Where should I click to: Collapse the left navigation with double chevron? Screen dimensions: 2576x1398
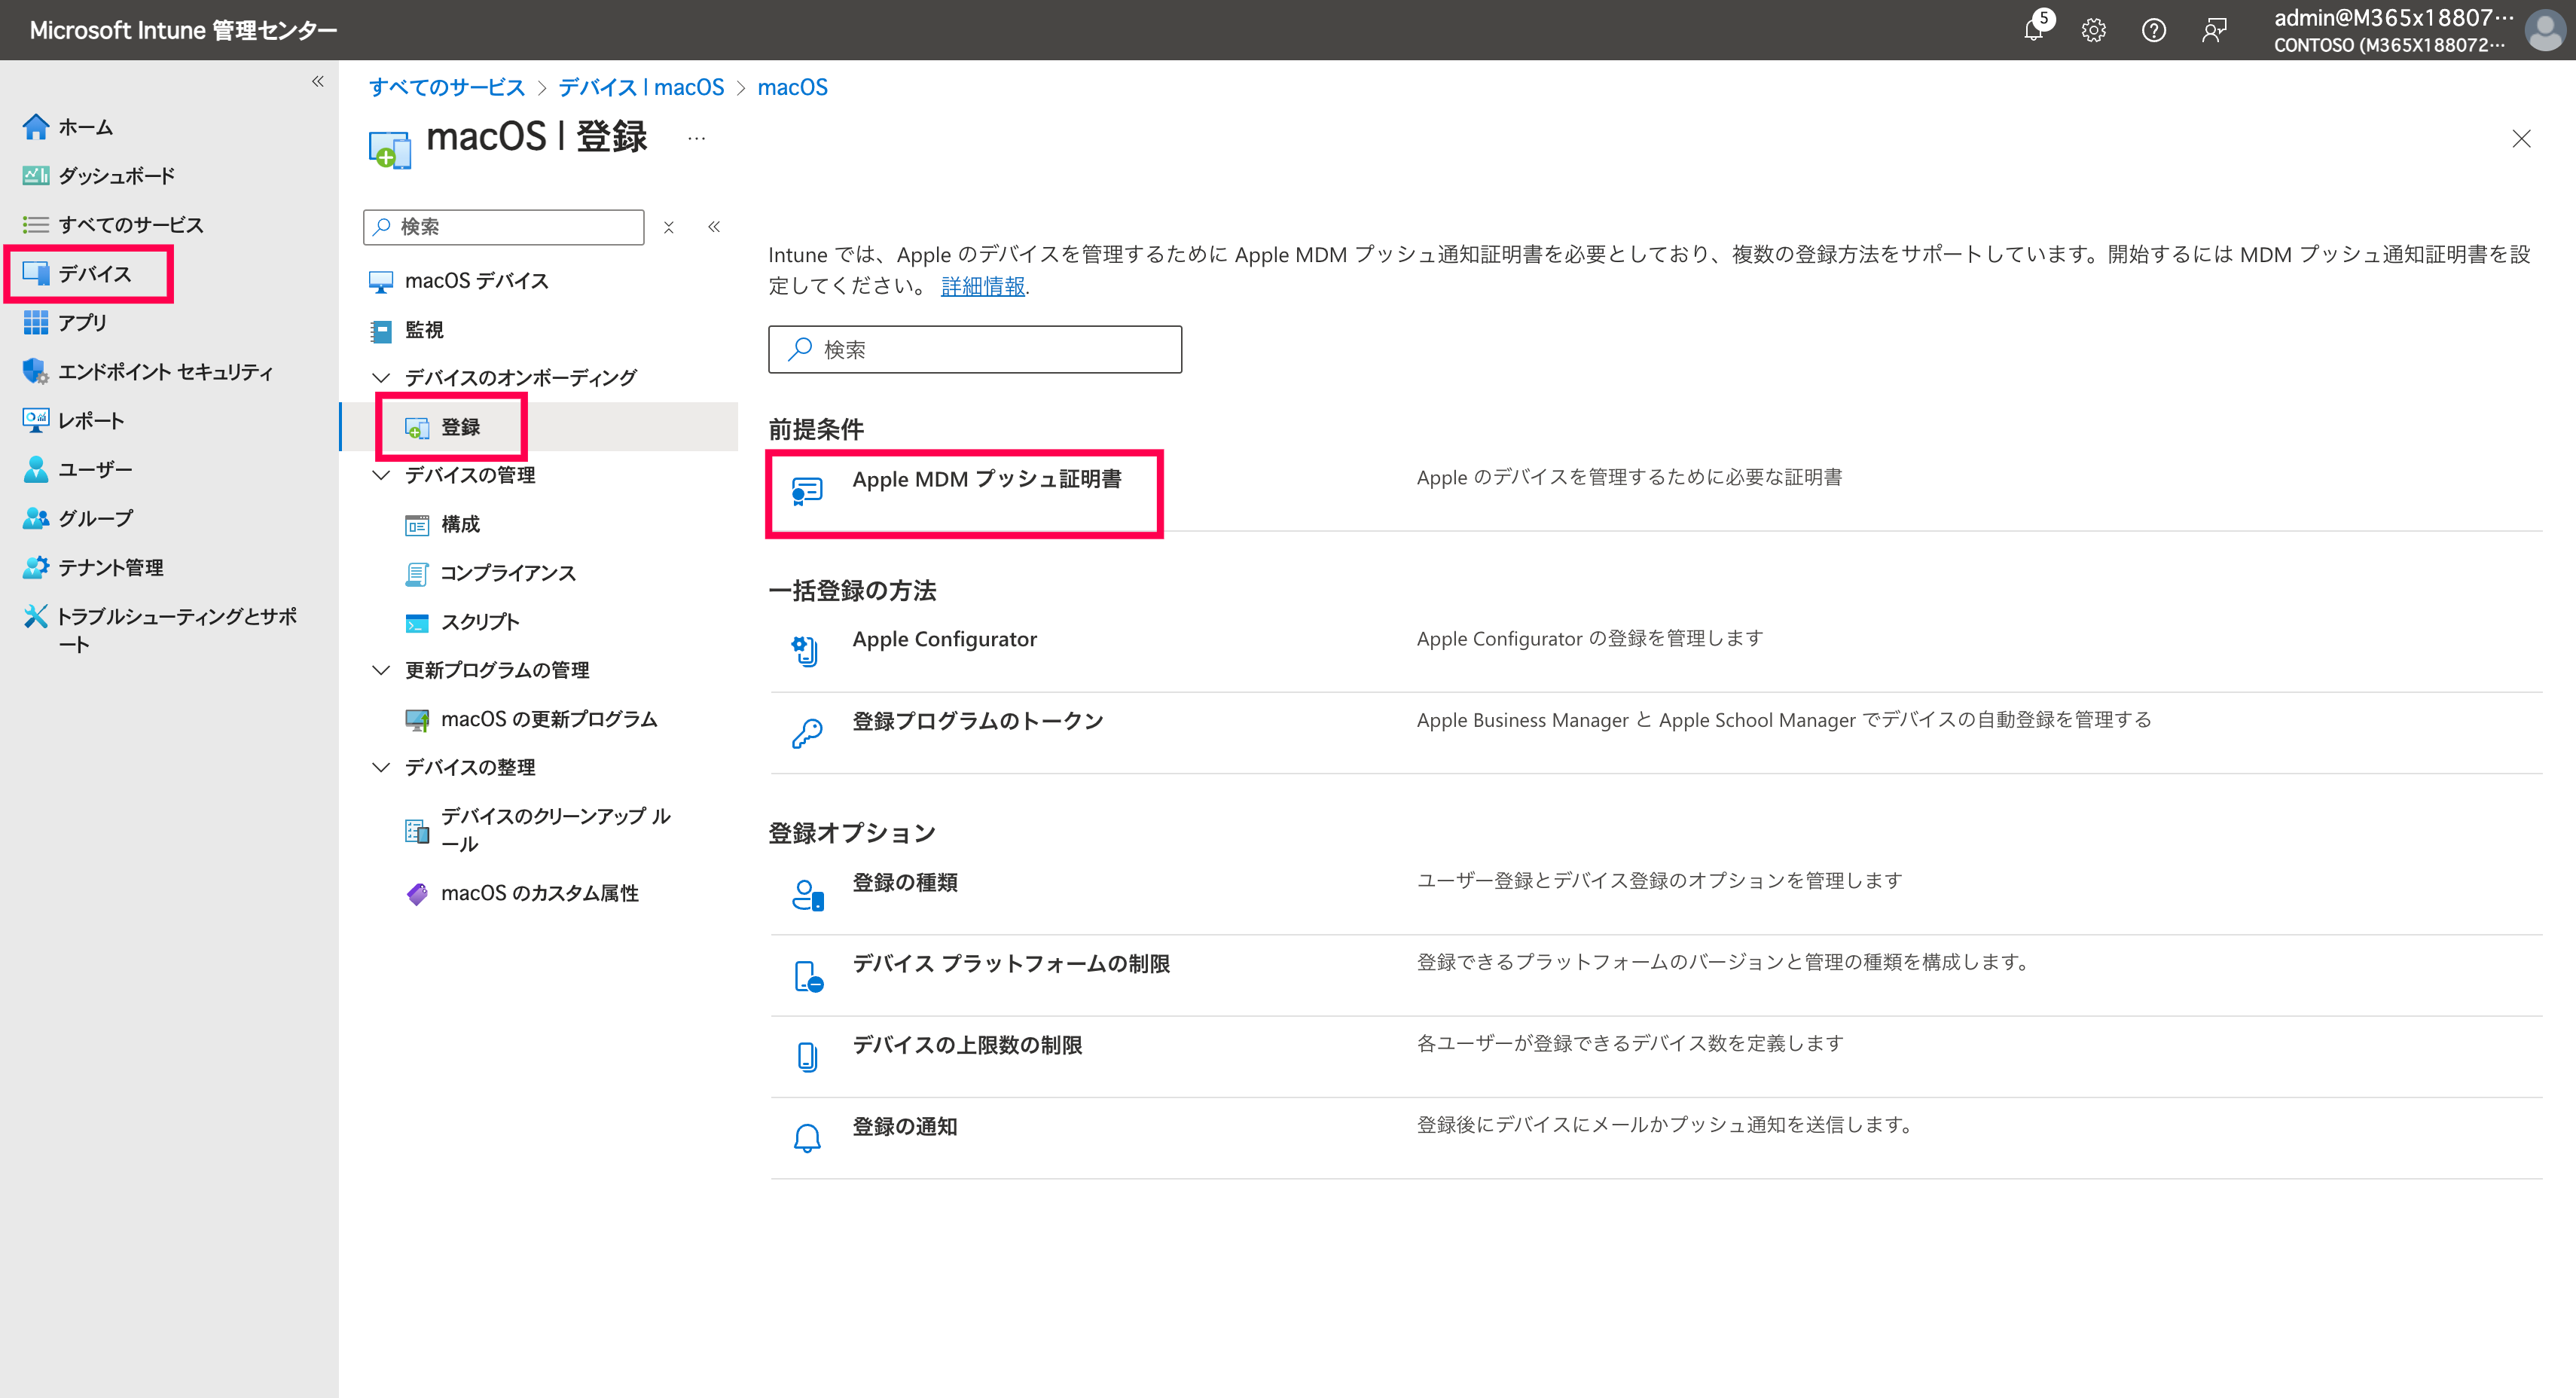tap(317, 81)
